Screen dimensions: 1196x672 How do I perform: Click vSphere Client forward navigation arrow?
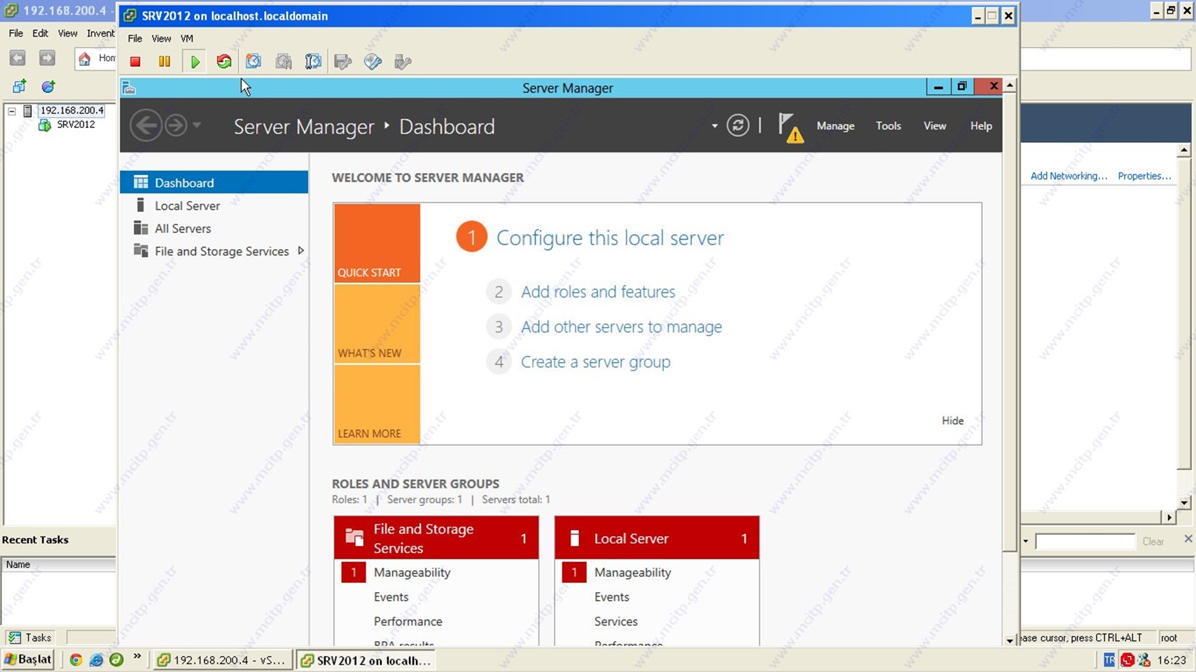[47, 58]
